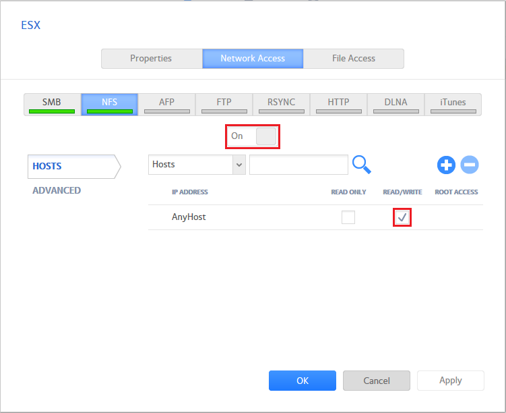
Task: Select the RSYNC protocol tab
Action: (281, 104)
